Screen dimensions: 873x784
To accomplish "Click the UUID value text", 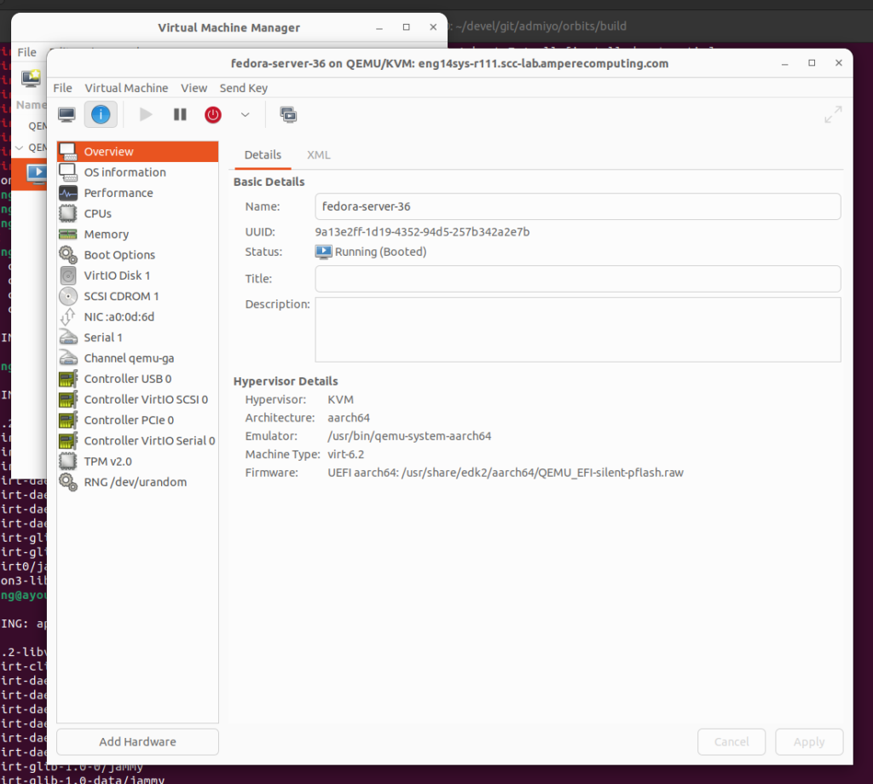I will (x=422, y=232).
